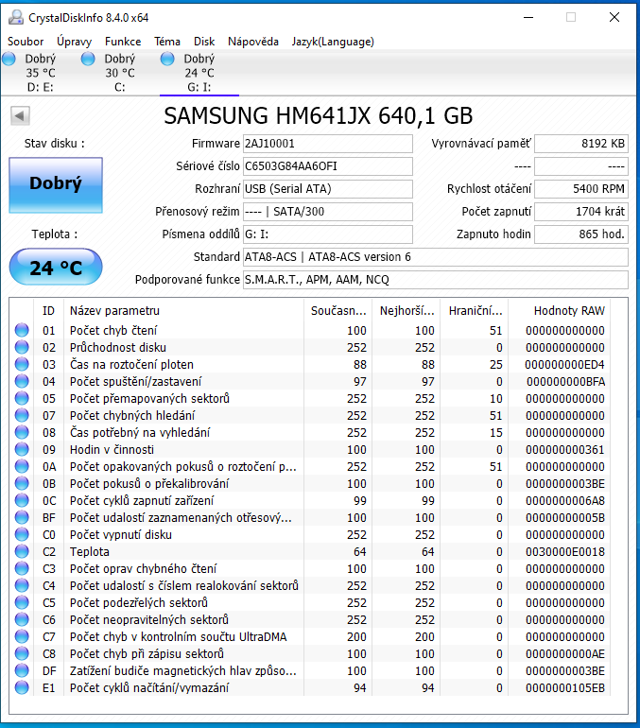Open the Jazyk(Language) menu
Image resolution: width=640 pixels, height=728 pixels.
click(333, 42)
